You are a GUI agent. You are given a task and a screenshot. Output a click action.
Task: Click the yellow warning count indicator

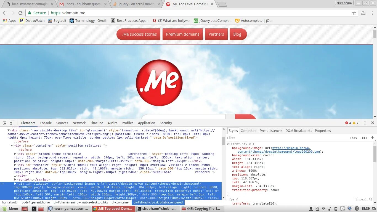click(356, 123)
